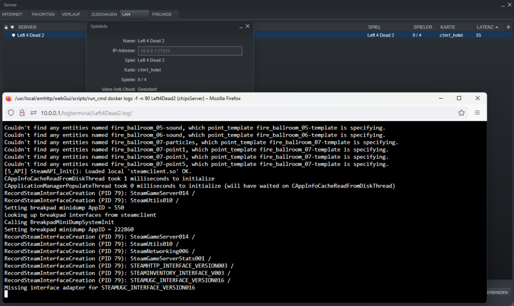Click the c1m1_hotel map cell
Image resolution: width=514 pixels, height=306 pixels.
point(451,35)
